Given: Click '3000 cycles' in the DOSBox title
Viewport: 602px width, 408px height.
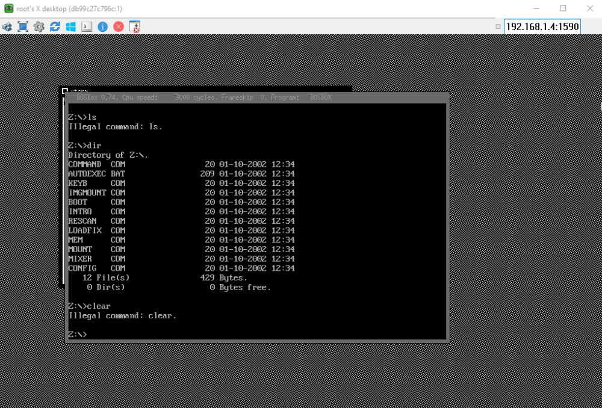Looking at the screenshot, I should 195,97.
